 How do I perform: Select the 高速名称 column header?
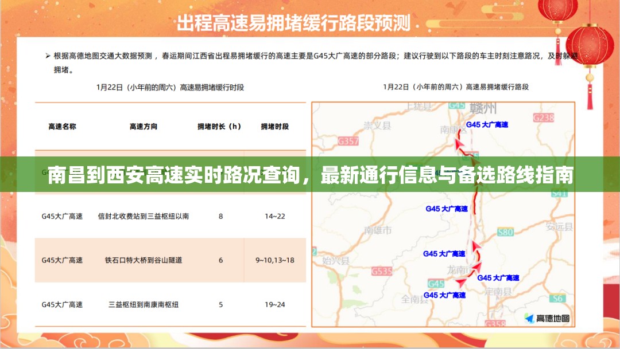[x=62, y=127]
